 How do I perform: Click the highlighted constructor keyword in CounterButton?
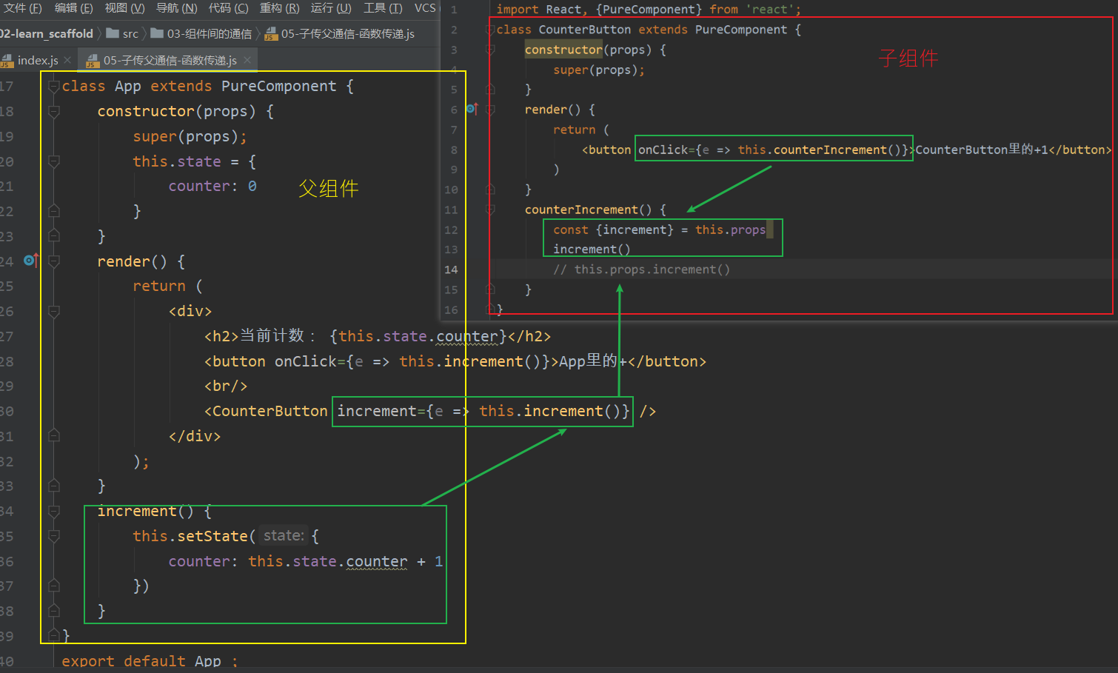tap(563, 50)
